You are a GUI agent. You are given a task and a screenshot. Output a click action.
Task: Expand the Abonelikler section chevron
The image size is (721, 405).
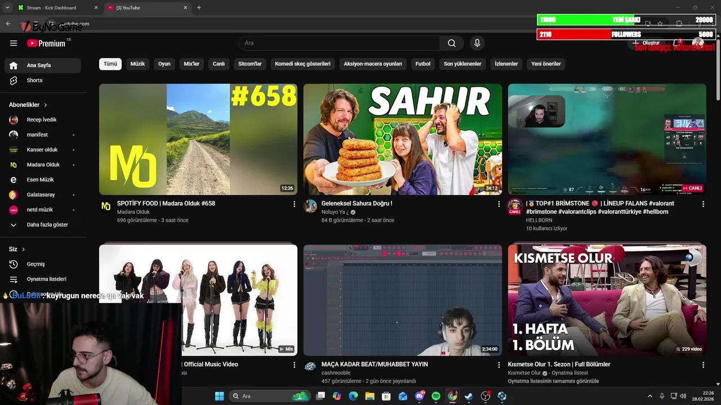point(46,105)
